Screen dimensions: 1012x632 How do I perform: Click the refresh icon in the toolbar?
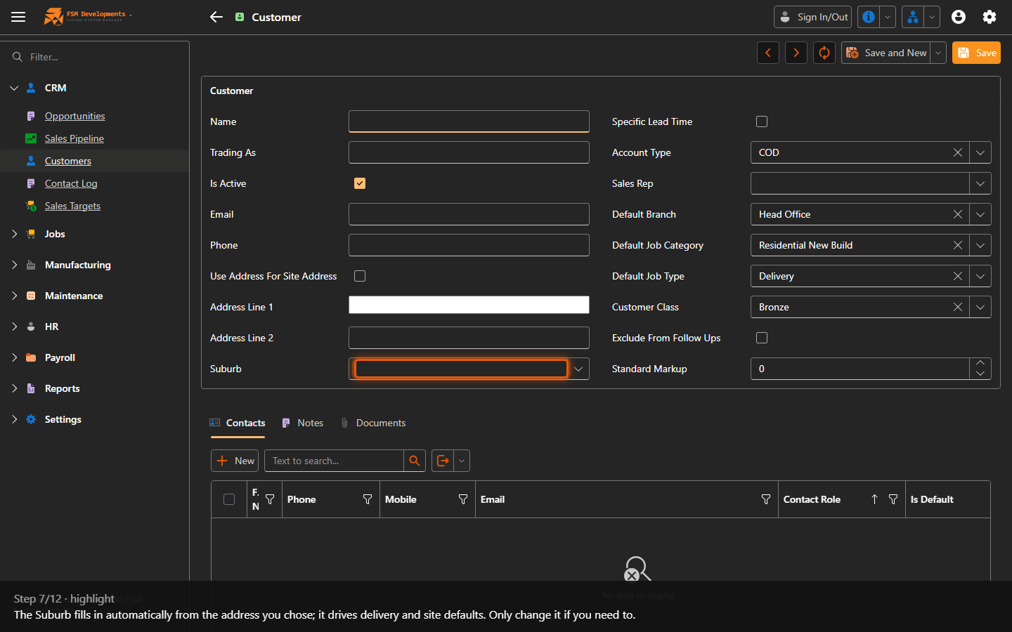coord(824,53)
